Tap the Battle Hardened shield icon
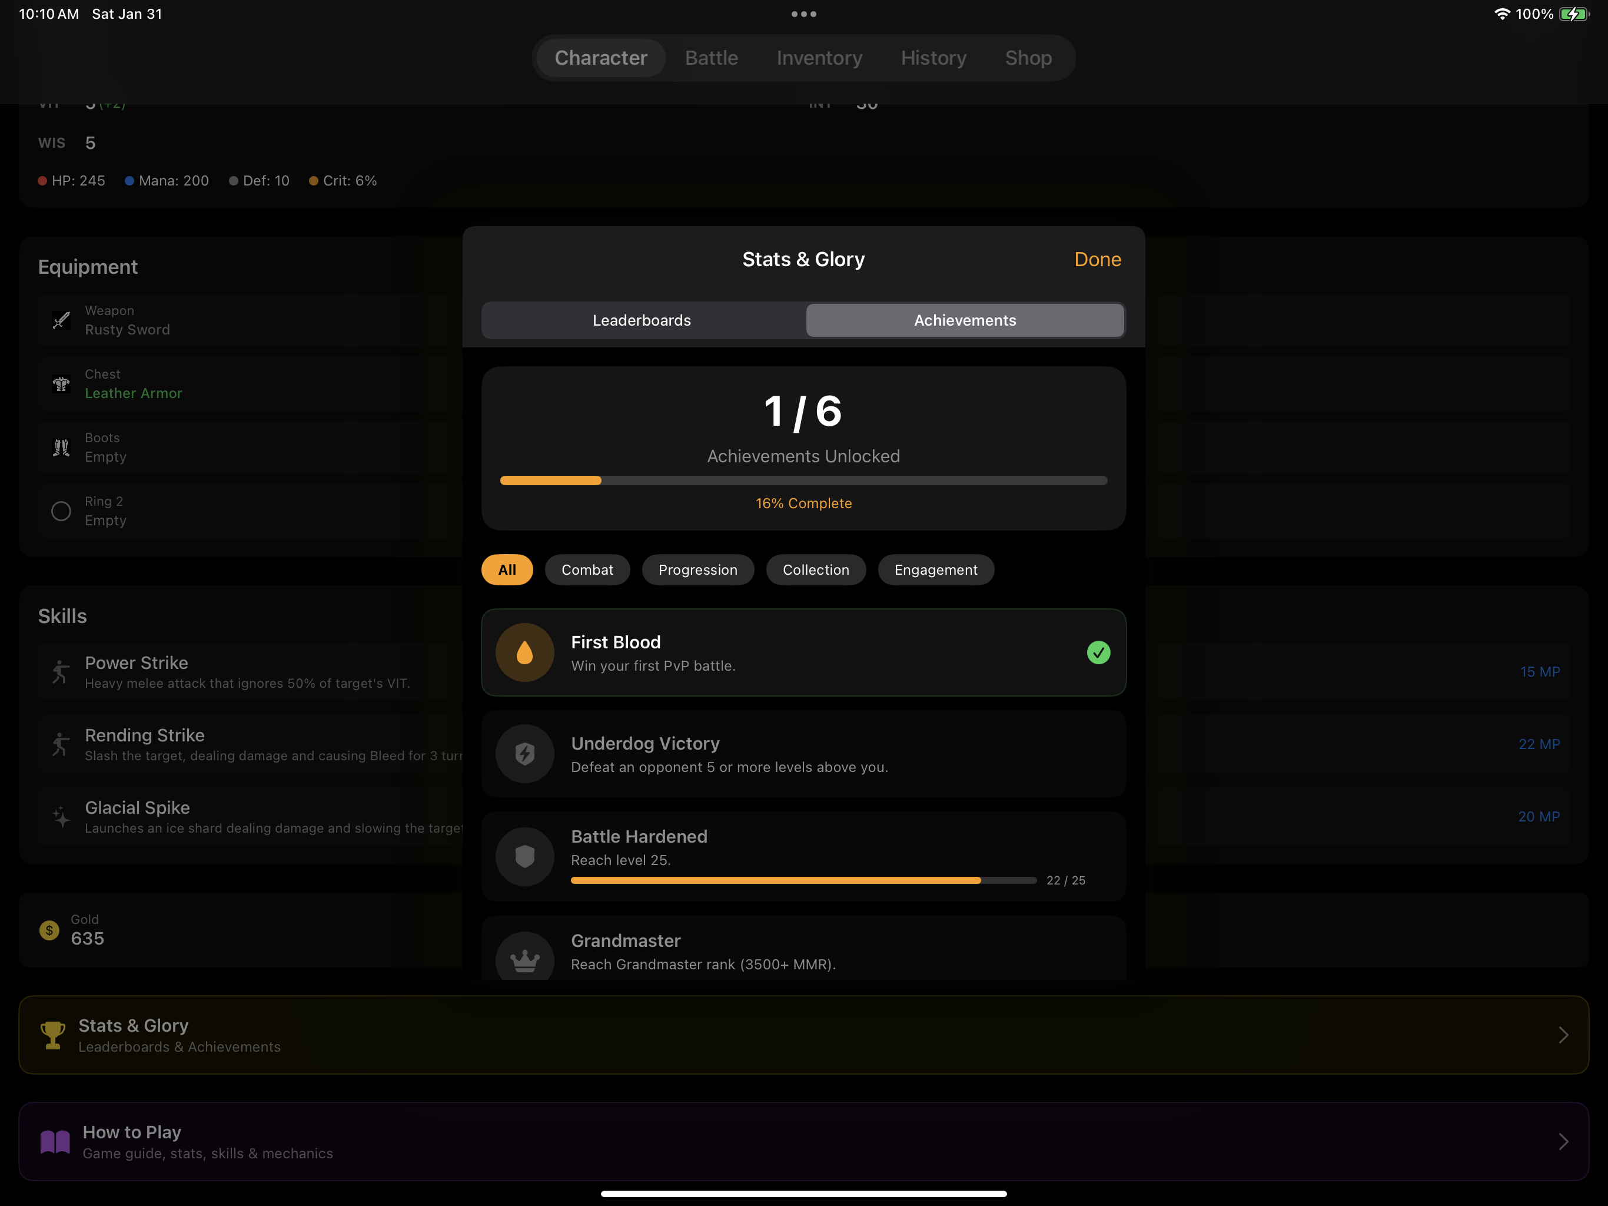The image size is (1608, 1206). point(524,856)
